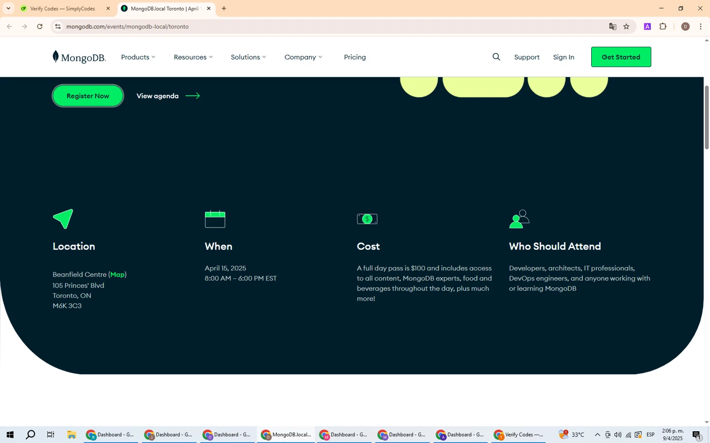Click the scrollbar down arrow
The image size is (710, 443).
pos(707,422)
